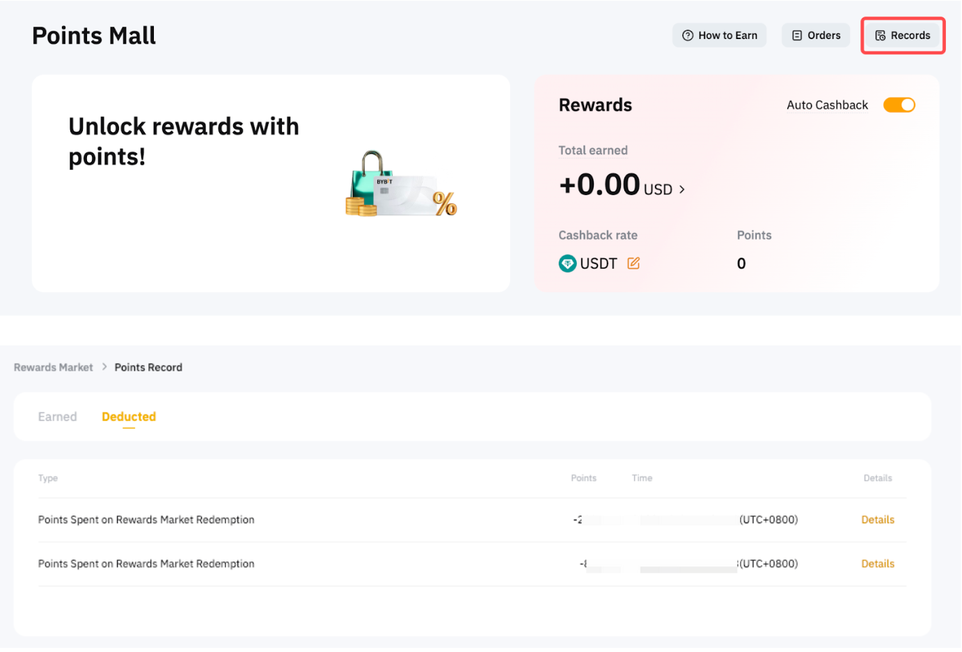
Task: Click the shopping bag and coins illustration
Action: (369, 184)
